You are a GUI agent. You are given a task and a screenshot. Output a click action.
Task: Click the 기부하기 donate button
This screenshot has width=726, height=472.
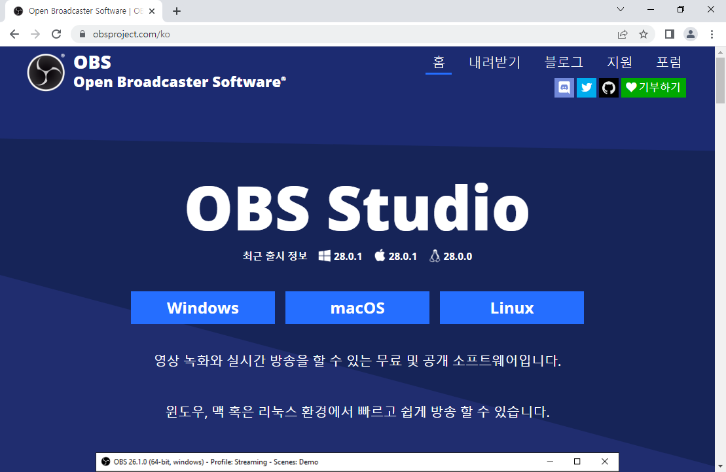pyautogui.click(x=653, y=88)
